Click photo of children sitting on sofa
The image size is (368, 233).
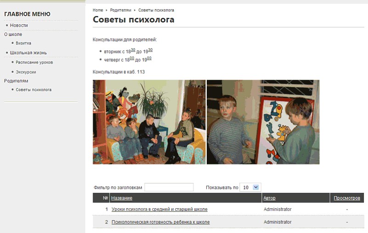149,122
